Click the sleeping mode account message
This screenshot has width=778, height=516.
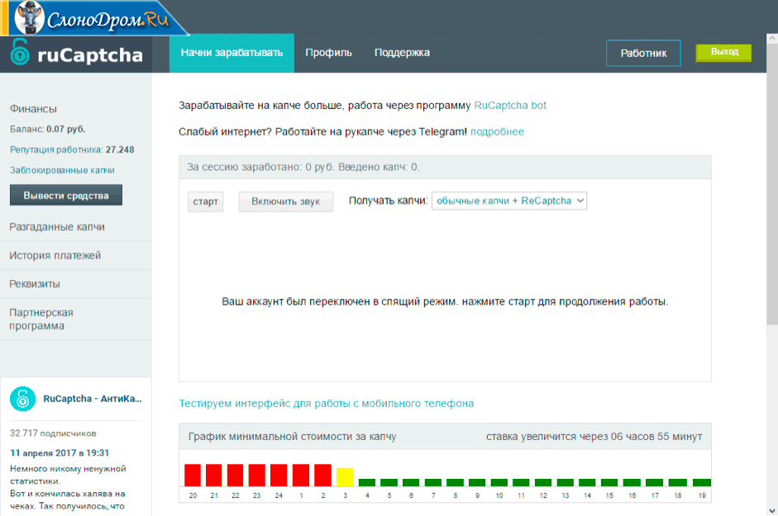pos(445,302)
